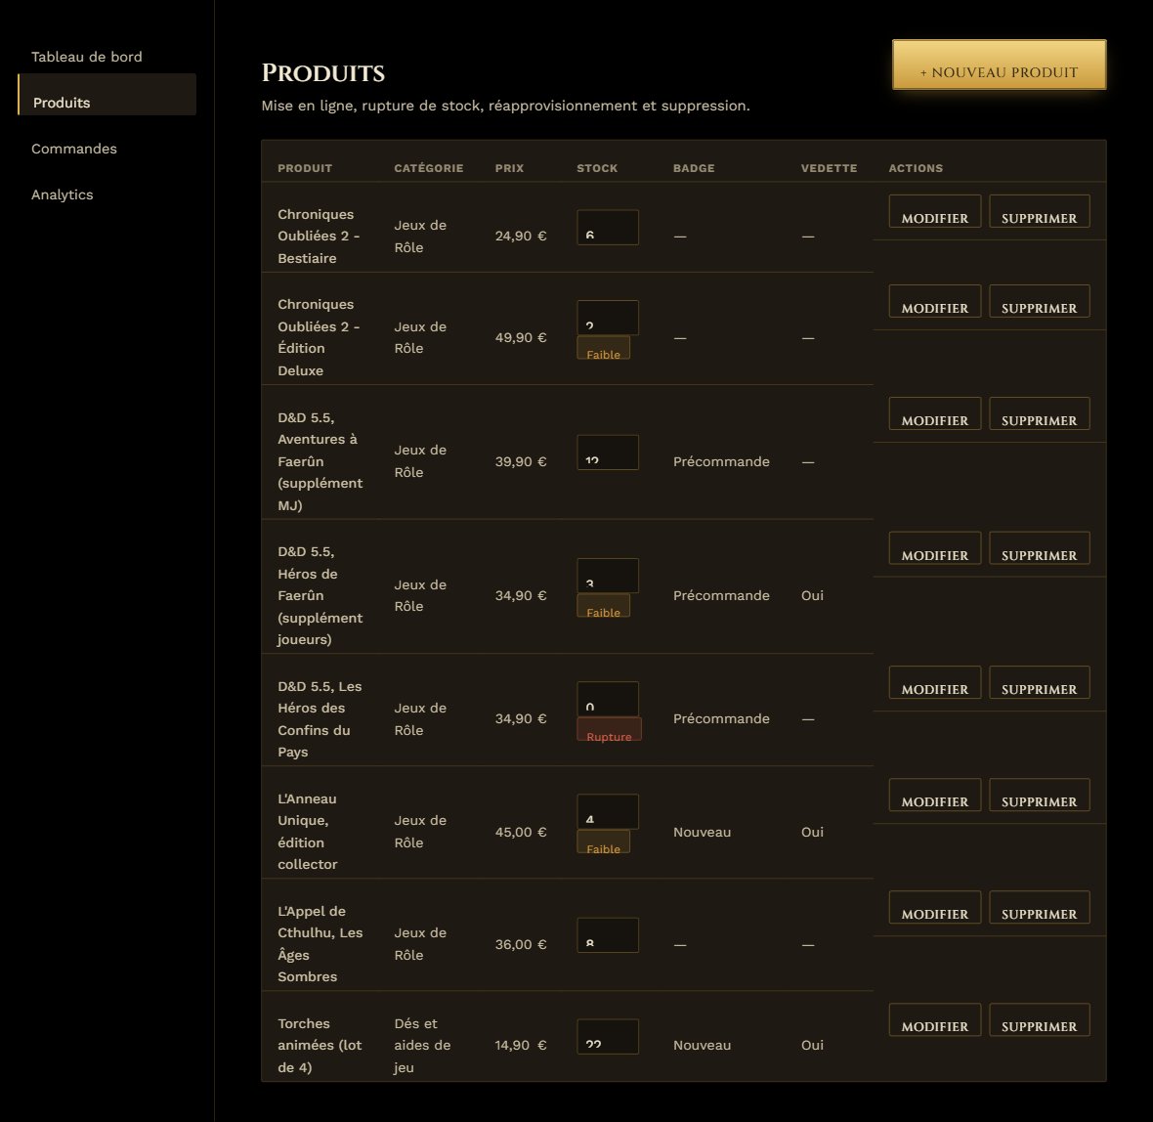Click Précommande badge for Aventures à Faerûn
The height and width of the screenshot is (1122, 1153).
721,461
